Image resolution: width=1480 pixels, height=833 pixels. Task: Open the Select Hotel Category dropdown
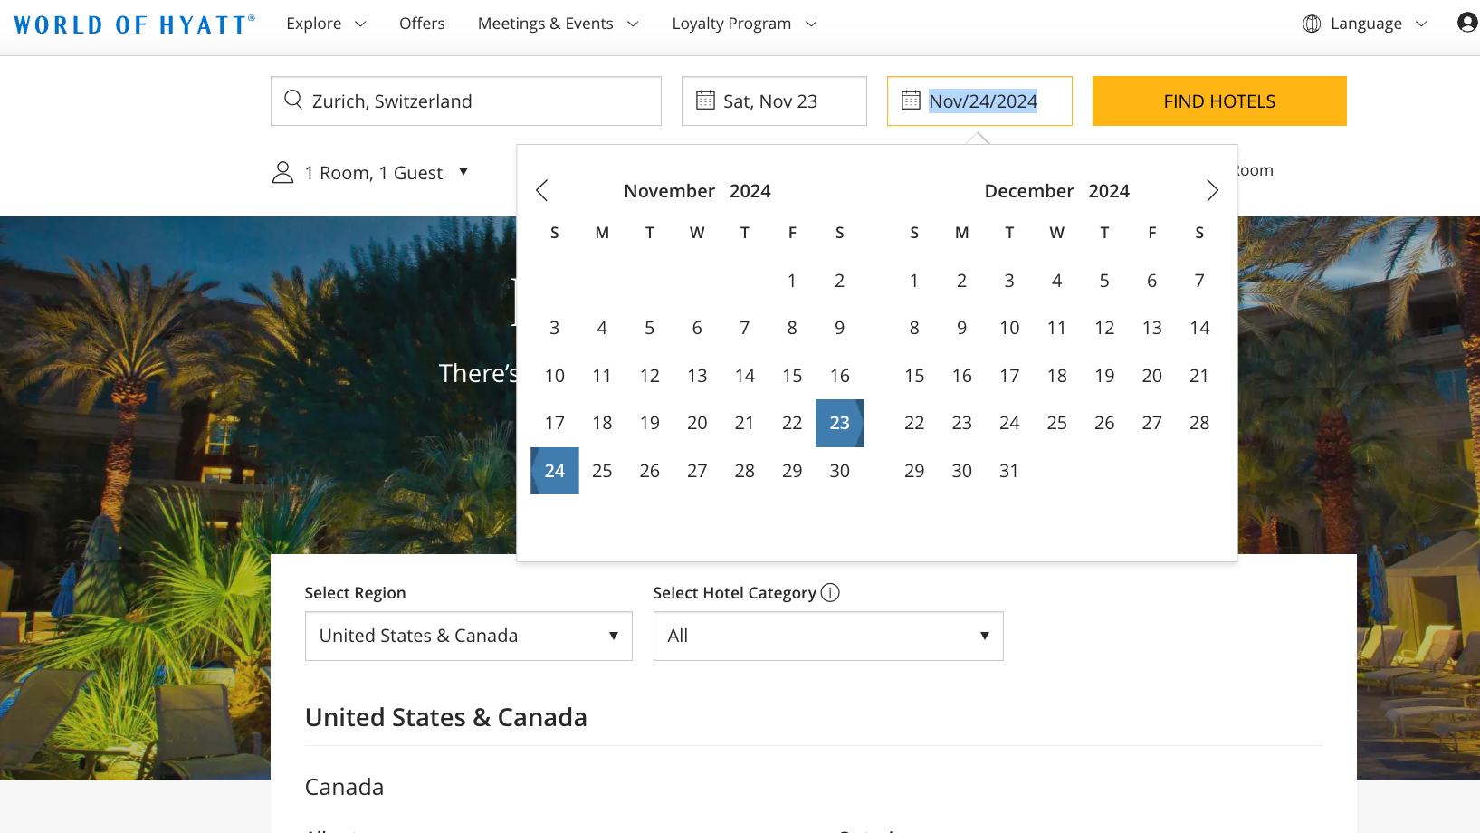827,636
